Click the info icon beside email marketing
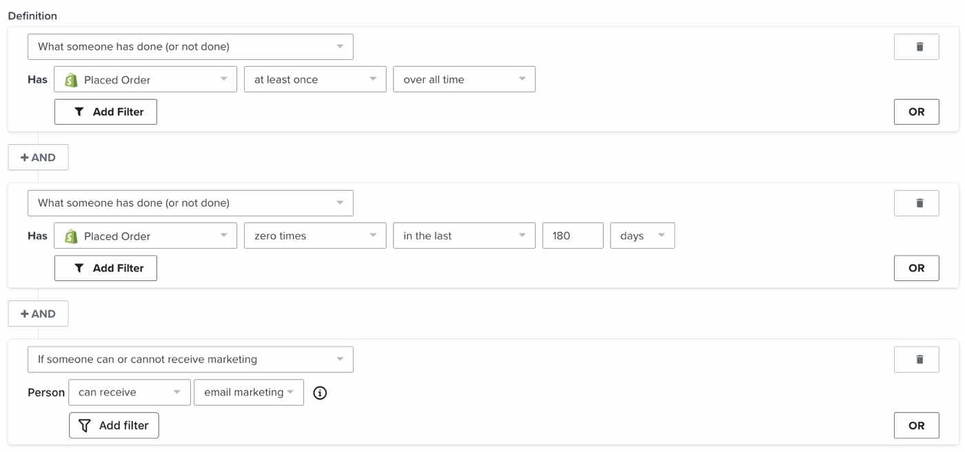This screenshot has height=452, width=965. (320, 393)
